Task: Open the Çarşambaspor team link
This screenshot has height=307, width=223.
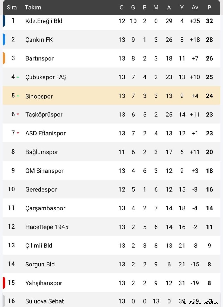Action: coord(45,208)
